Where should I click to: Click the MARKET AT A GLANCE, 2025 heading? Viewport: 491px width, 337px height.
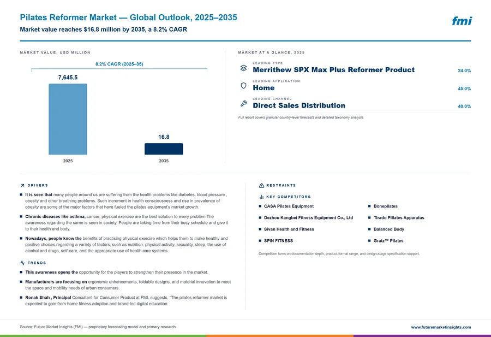(x=271, y=52)
